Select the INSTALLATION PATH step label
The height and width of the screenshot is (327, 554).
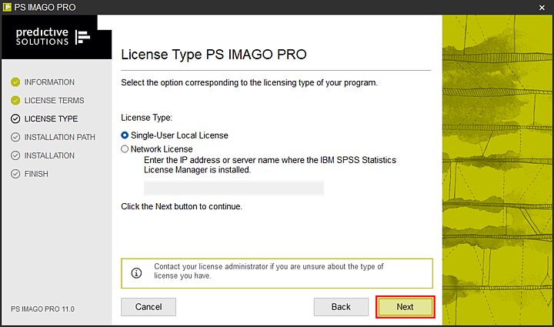tap(60, 138)
